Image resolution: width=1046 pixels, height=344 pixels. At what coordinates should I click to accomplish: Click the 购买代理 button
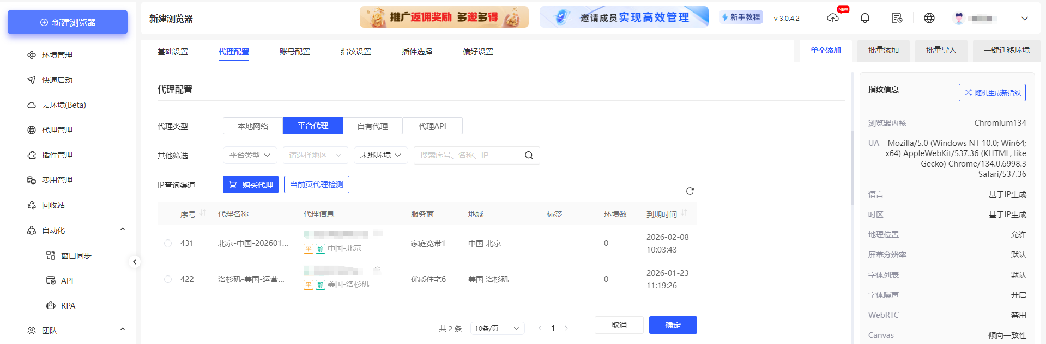point(251,185)
